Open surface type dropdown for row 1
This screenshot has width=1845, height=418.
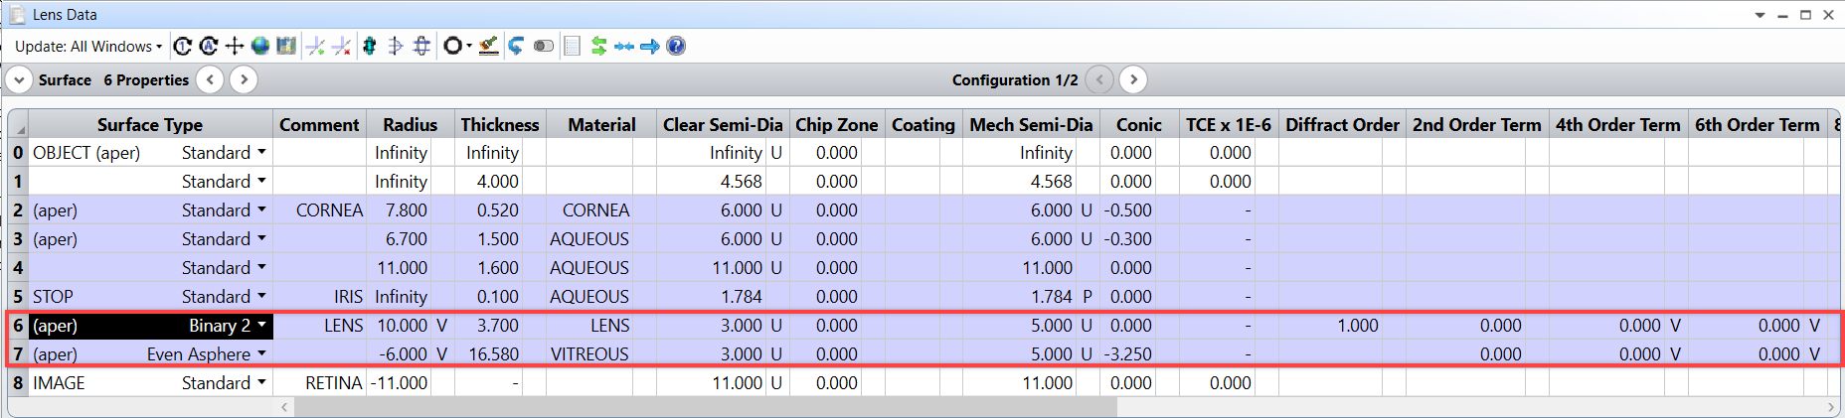(261, 181)
